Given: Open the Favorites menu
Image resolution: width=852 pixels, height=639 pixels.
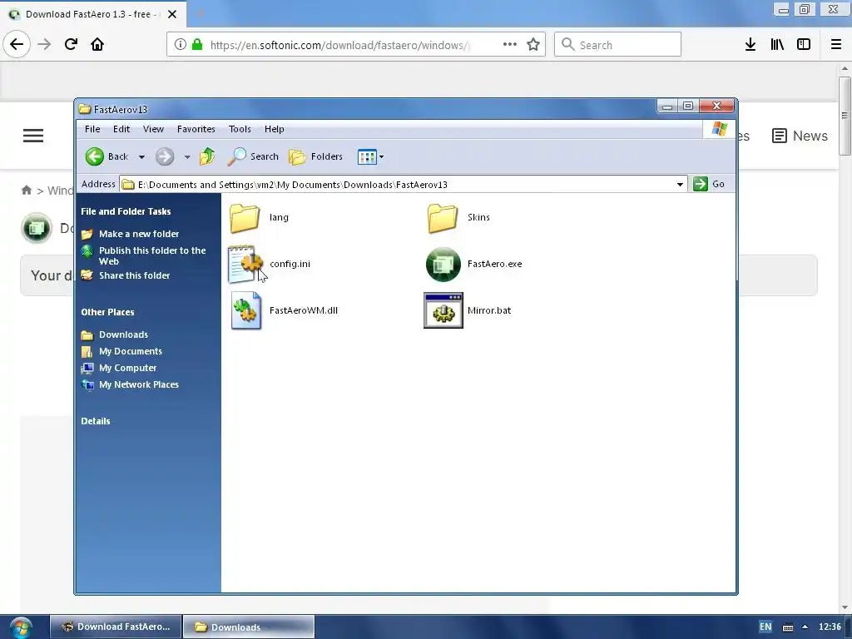Looking at the screenshot, I should 196,129.
